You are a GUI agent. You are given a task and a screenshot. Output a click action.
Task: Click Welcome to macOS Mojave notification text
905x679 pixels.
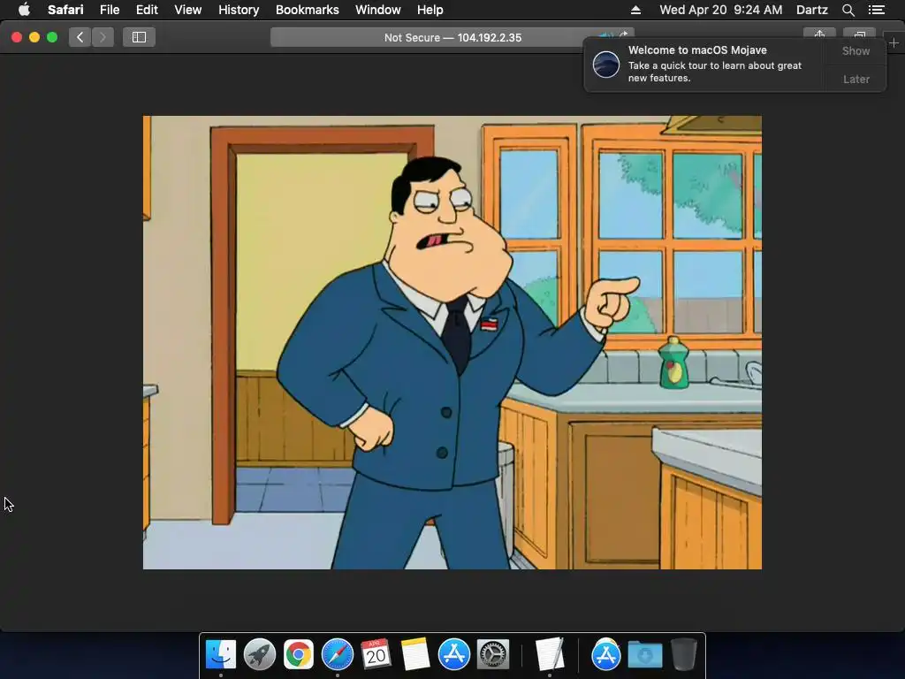697,50
